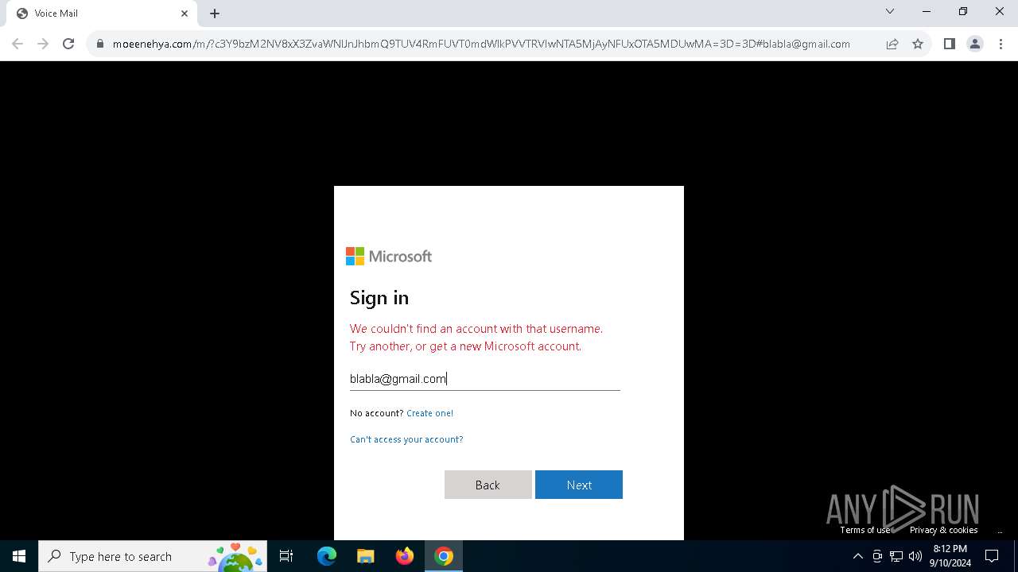This screenshot has height=572, width=1018.
Task: Click the meet-now tray icon
Action: [877, 556]
